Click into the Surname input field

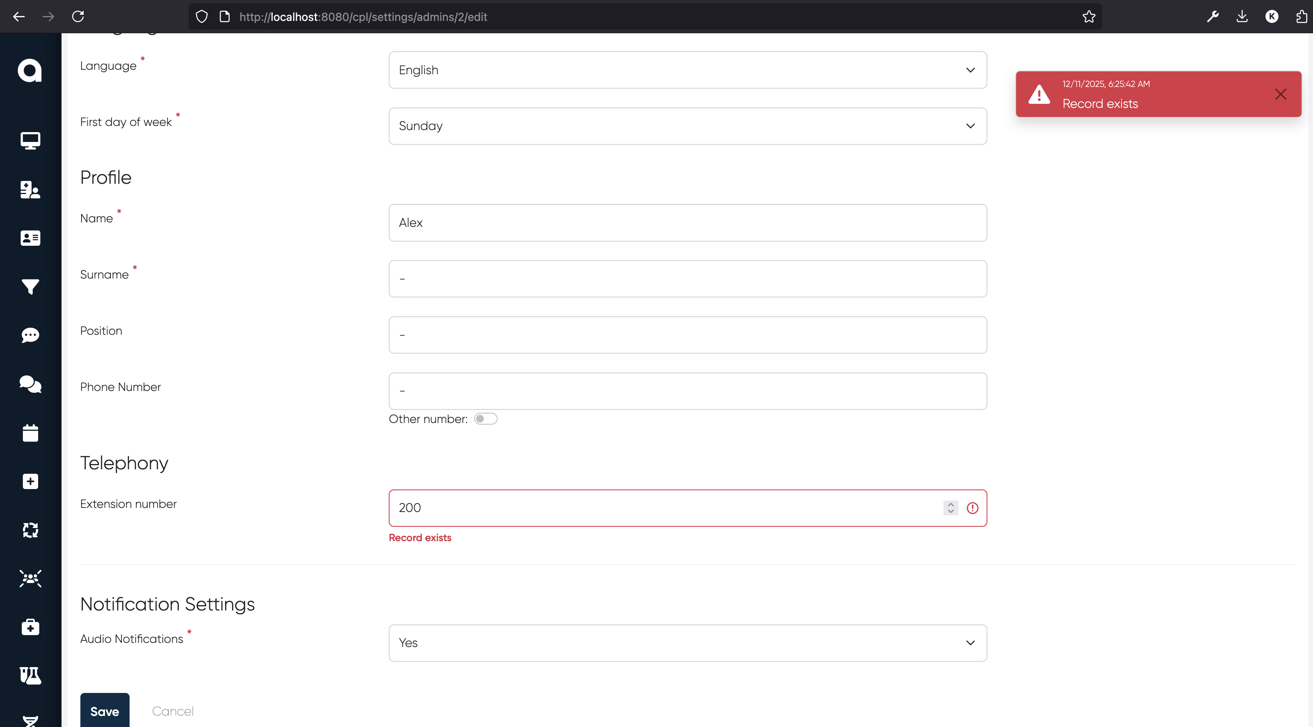[687, 279]
